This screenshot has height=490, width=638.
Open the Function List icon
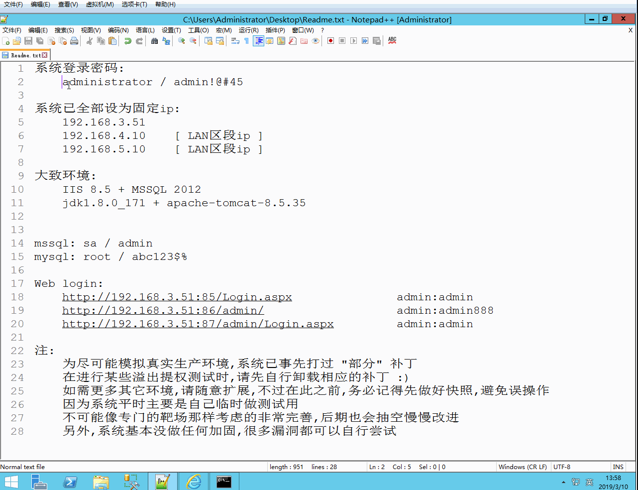coord(293,41)
